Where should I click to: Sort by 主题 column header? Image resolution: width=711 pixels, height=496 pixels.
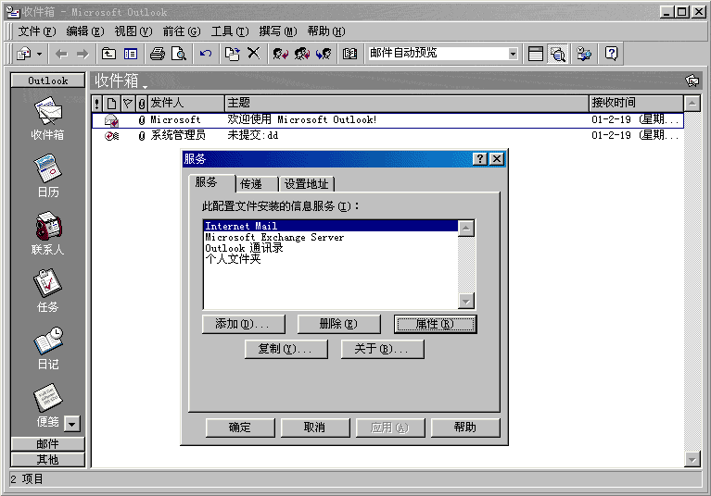[x=407, y=104]
